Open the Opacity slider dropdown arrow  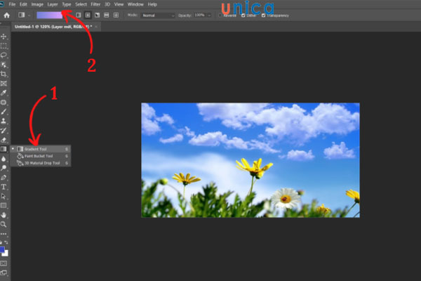coord(209,15)
